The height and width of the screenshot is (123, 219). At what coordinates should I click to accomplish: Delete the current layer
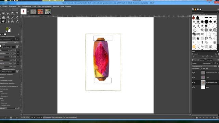click(217, 118)
